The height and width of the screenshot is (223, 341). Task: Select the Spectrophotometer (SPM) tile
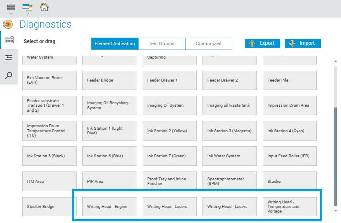[230, 181]
